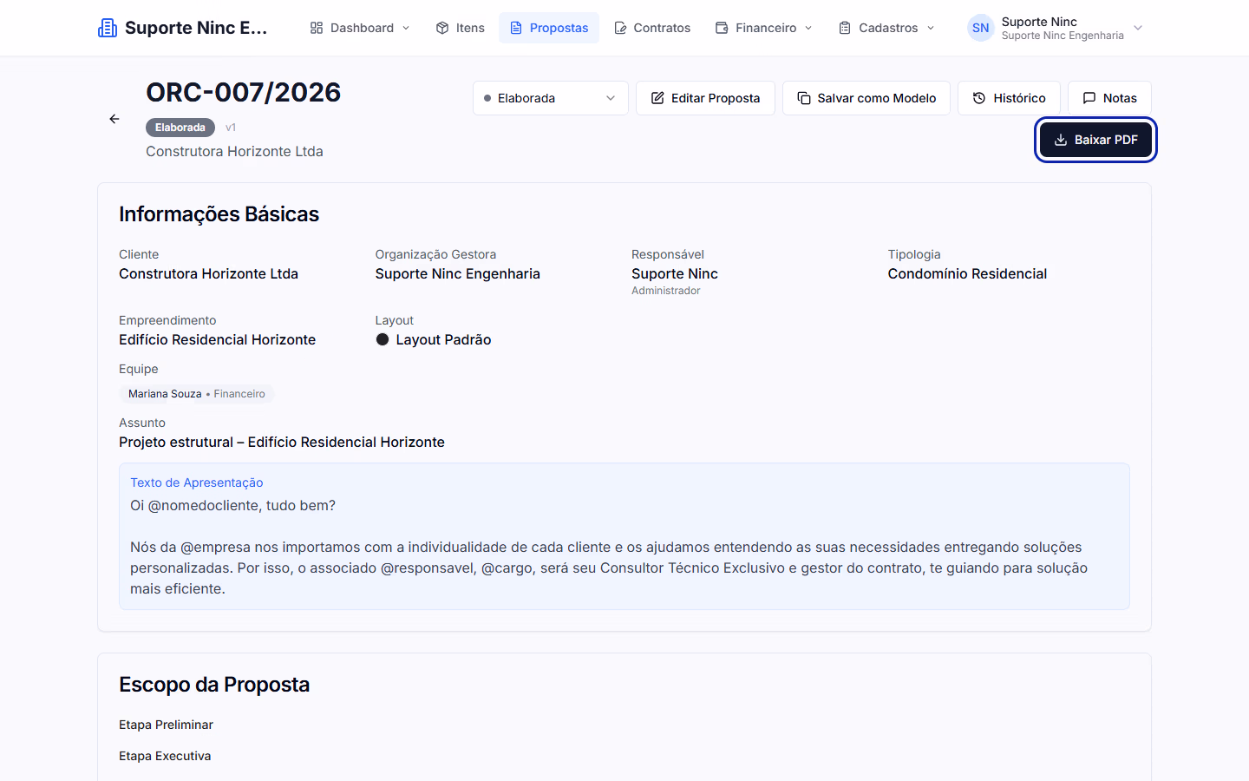Screen dimensions: 1249x781
Task: Click the Projeto estrutural assunto text
Action: [x=282, y=442]
